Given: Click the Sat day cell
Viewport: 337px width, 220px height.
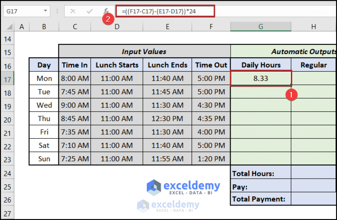Looking at the screenshot, I should pyautogui.click(x=44, y=145).
